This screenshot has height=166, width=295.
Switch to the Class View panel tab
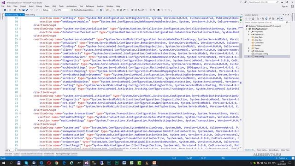coord(285,150)
